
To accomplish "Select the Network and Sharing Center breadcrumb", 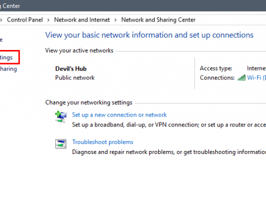I will pos(158,20).
